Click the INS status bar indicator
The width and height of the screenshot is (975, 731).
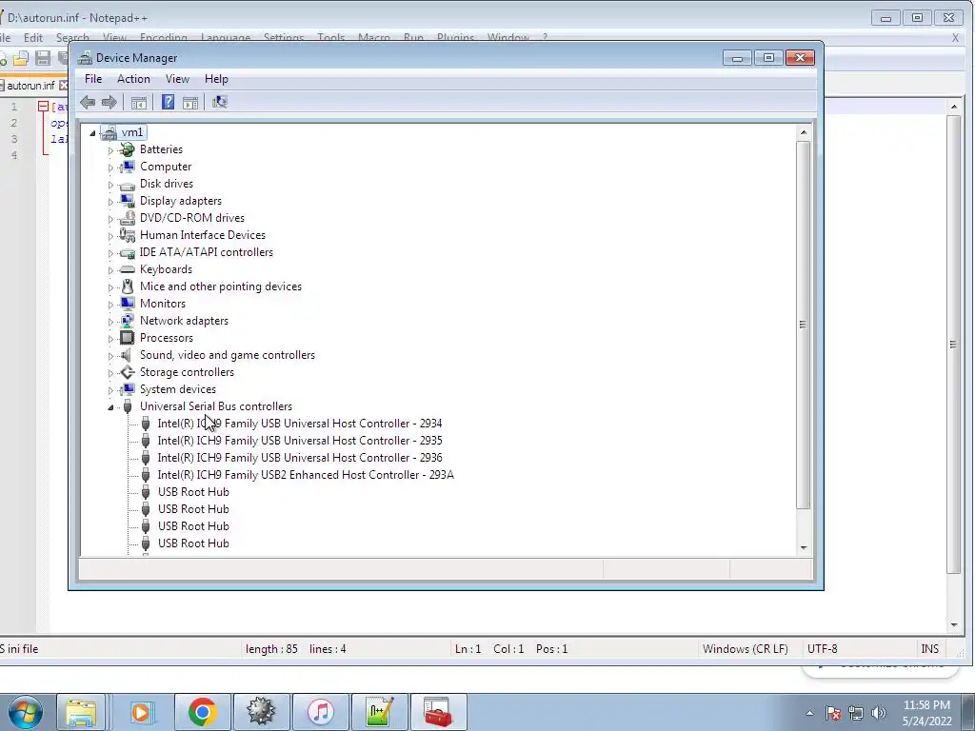point(929,649)
